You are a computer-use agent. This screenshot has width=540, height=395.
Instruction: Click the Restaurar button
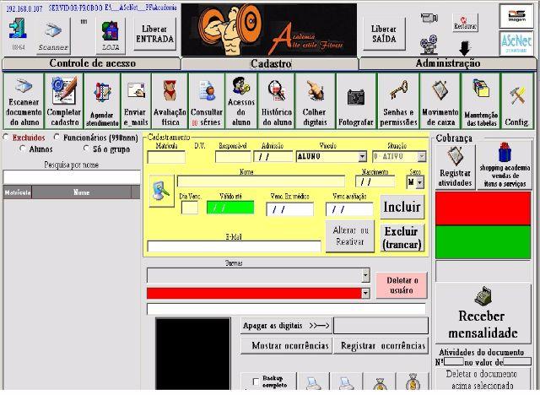tap(465, 23)
